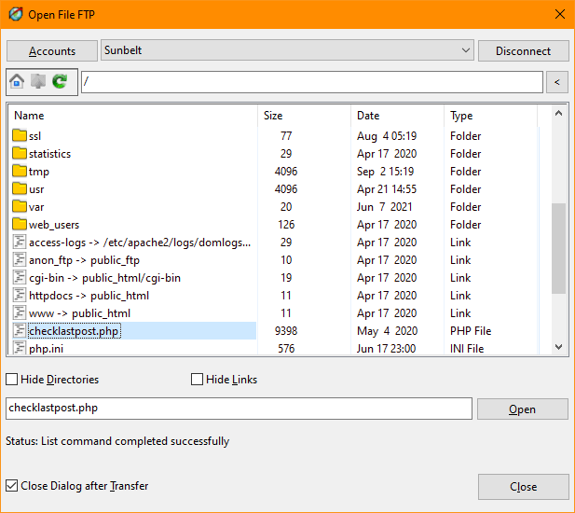Click the checklastpost.php file icon

(20, 330)
